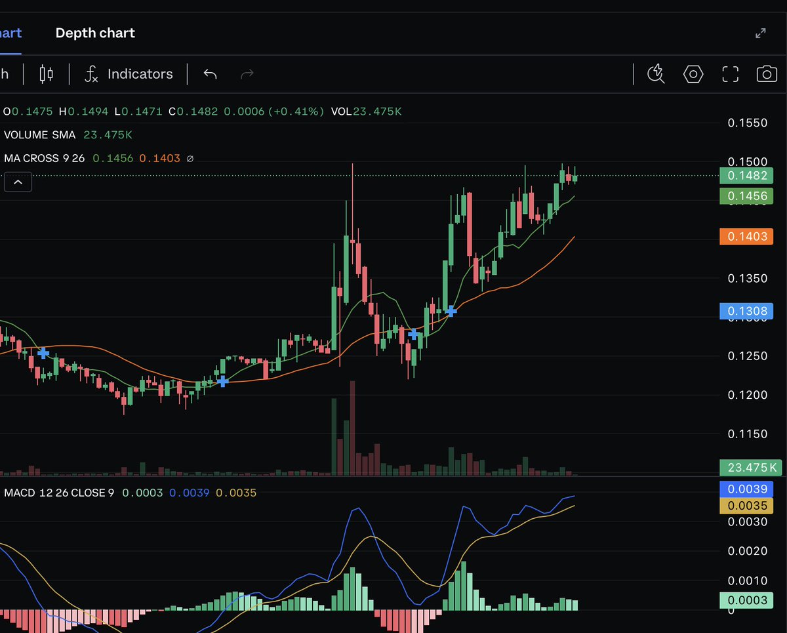This screenshot has height=633, width=787.
Task: Click the undo arrow icon
Action: [x=210, y=74]
